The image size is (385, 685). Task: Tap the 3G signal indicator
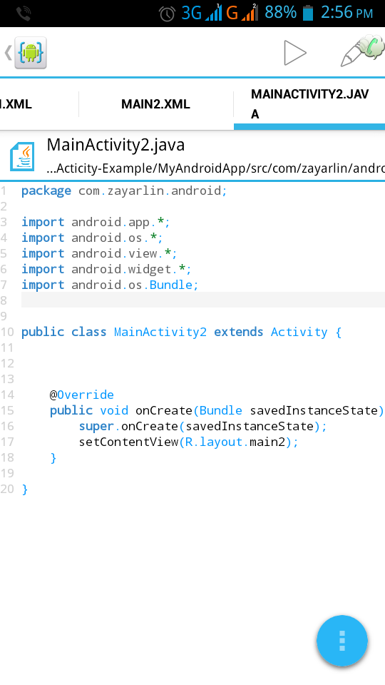(x=201, y=13)
